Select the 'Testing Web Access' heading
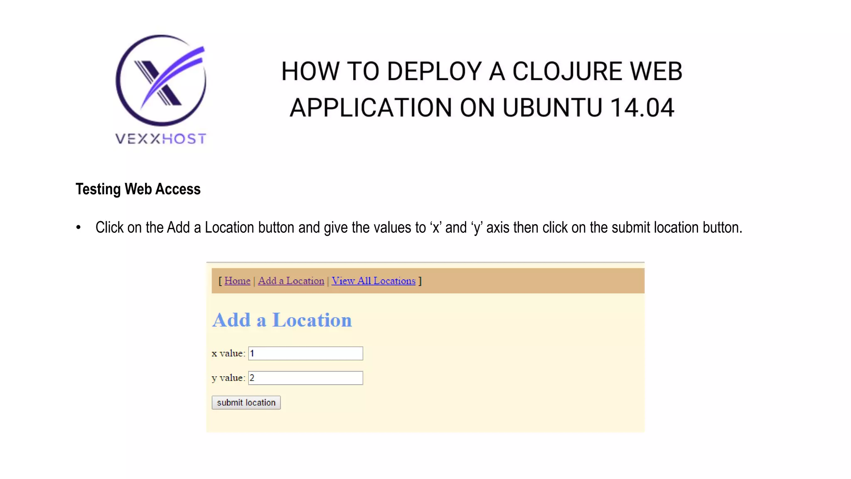Viewport: 851px width, 479px height. click(x=138, y=189)
